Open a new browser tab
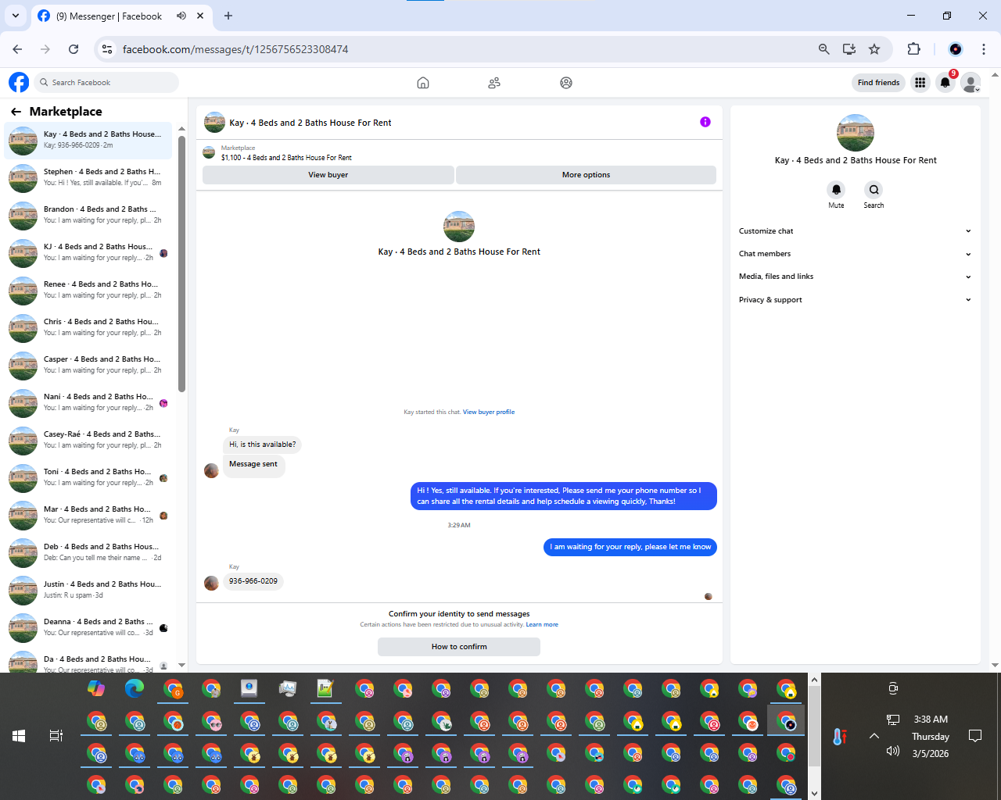This screenshot has height=800, width=1001. 228,16
